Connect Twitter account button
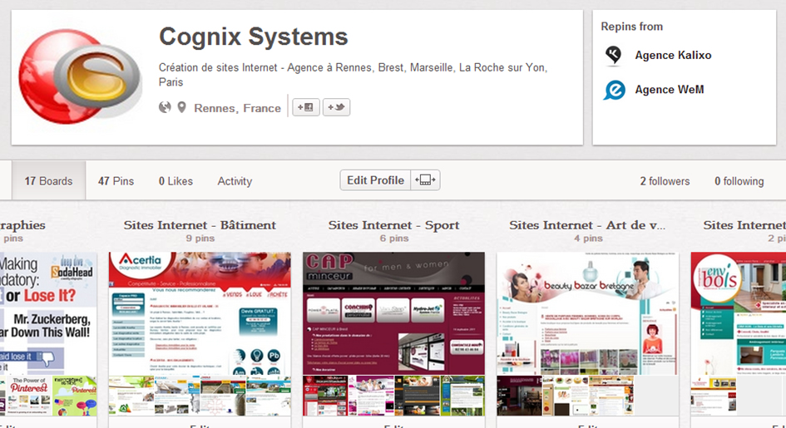This screenshot has height=428, width=786. click(x=336, y=107)
